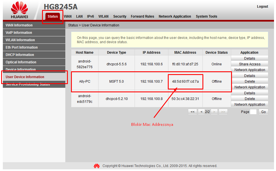Open Optical Information page
The image size is (276, 171).
[34, 62]
